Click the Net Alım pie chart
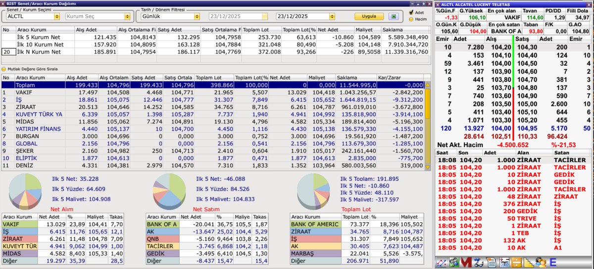Image resolution: width=594 pixels, height=269 pixels. 25,191
